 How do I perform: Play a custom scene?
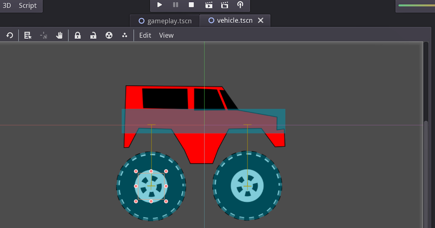coord(224,5)
